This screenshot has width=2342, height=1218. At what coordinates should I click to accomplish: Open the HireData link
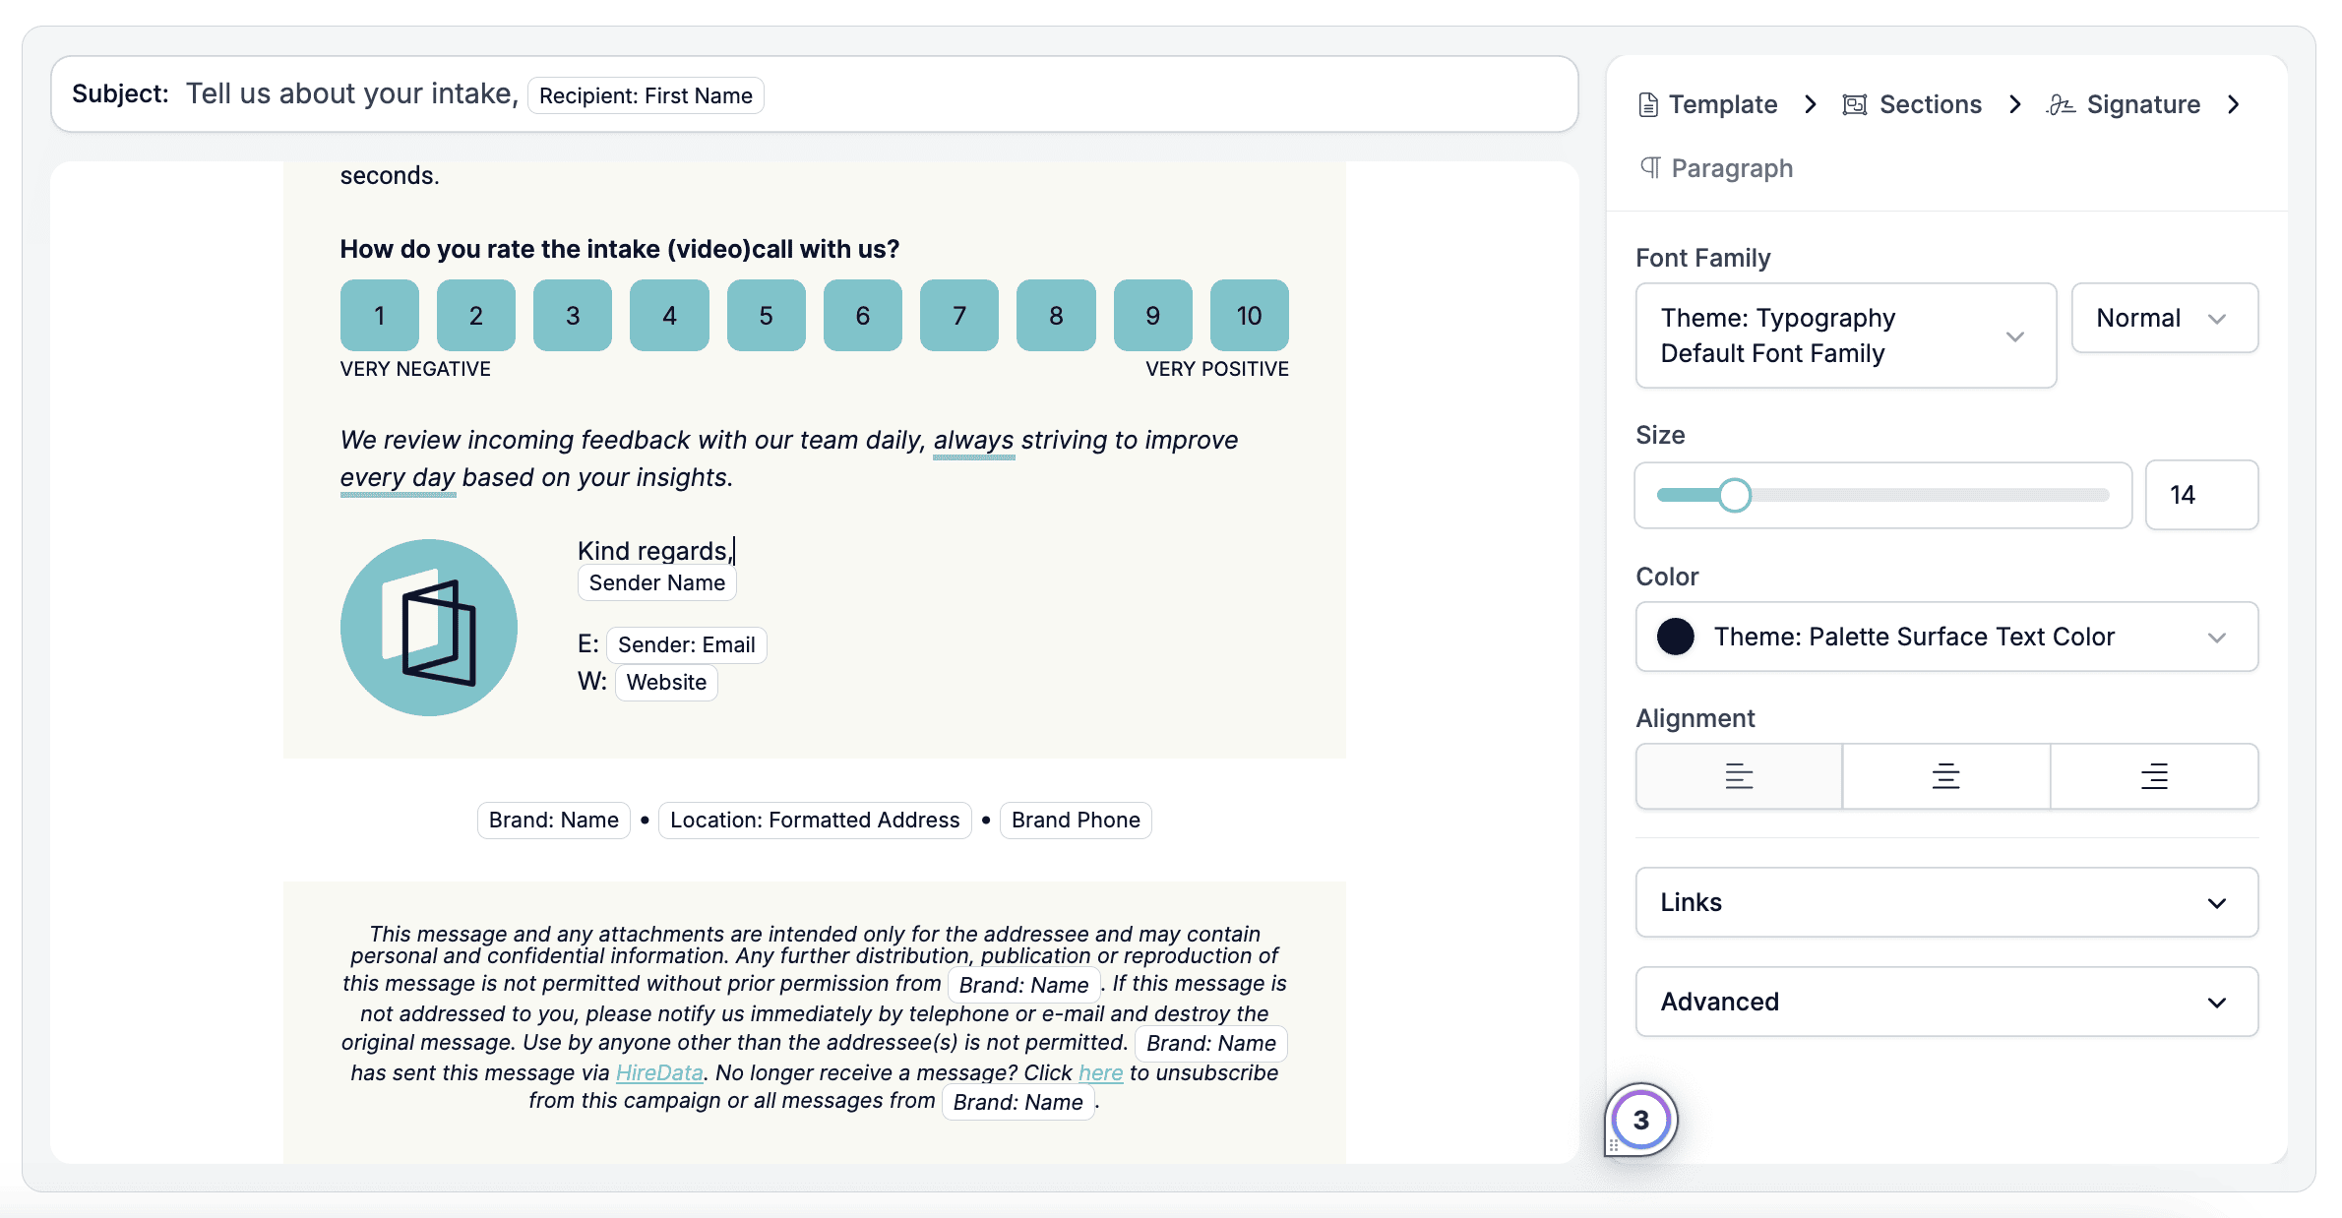point(659,1072)
